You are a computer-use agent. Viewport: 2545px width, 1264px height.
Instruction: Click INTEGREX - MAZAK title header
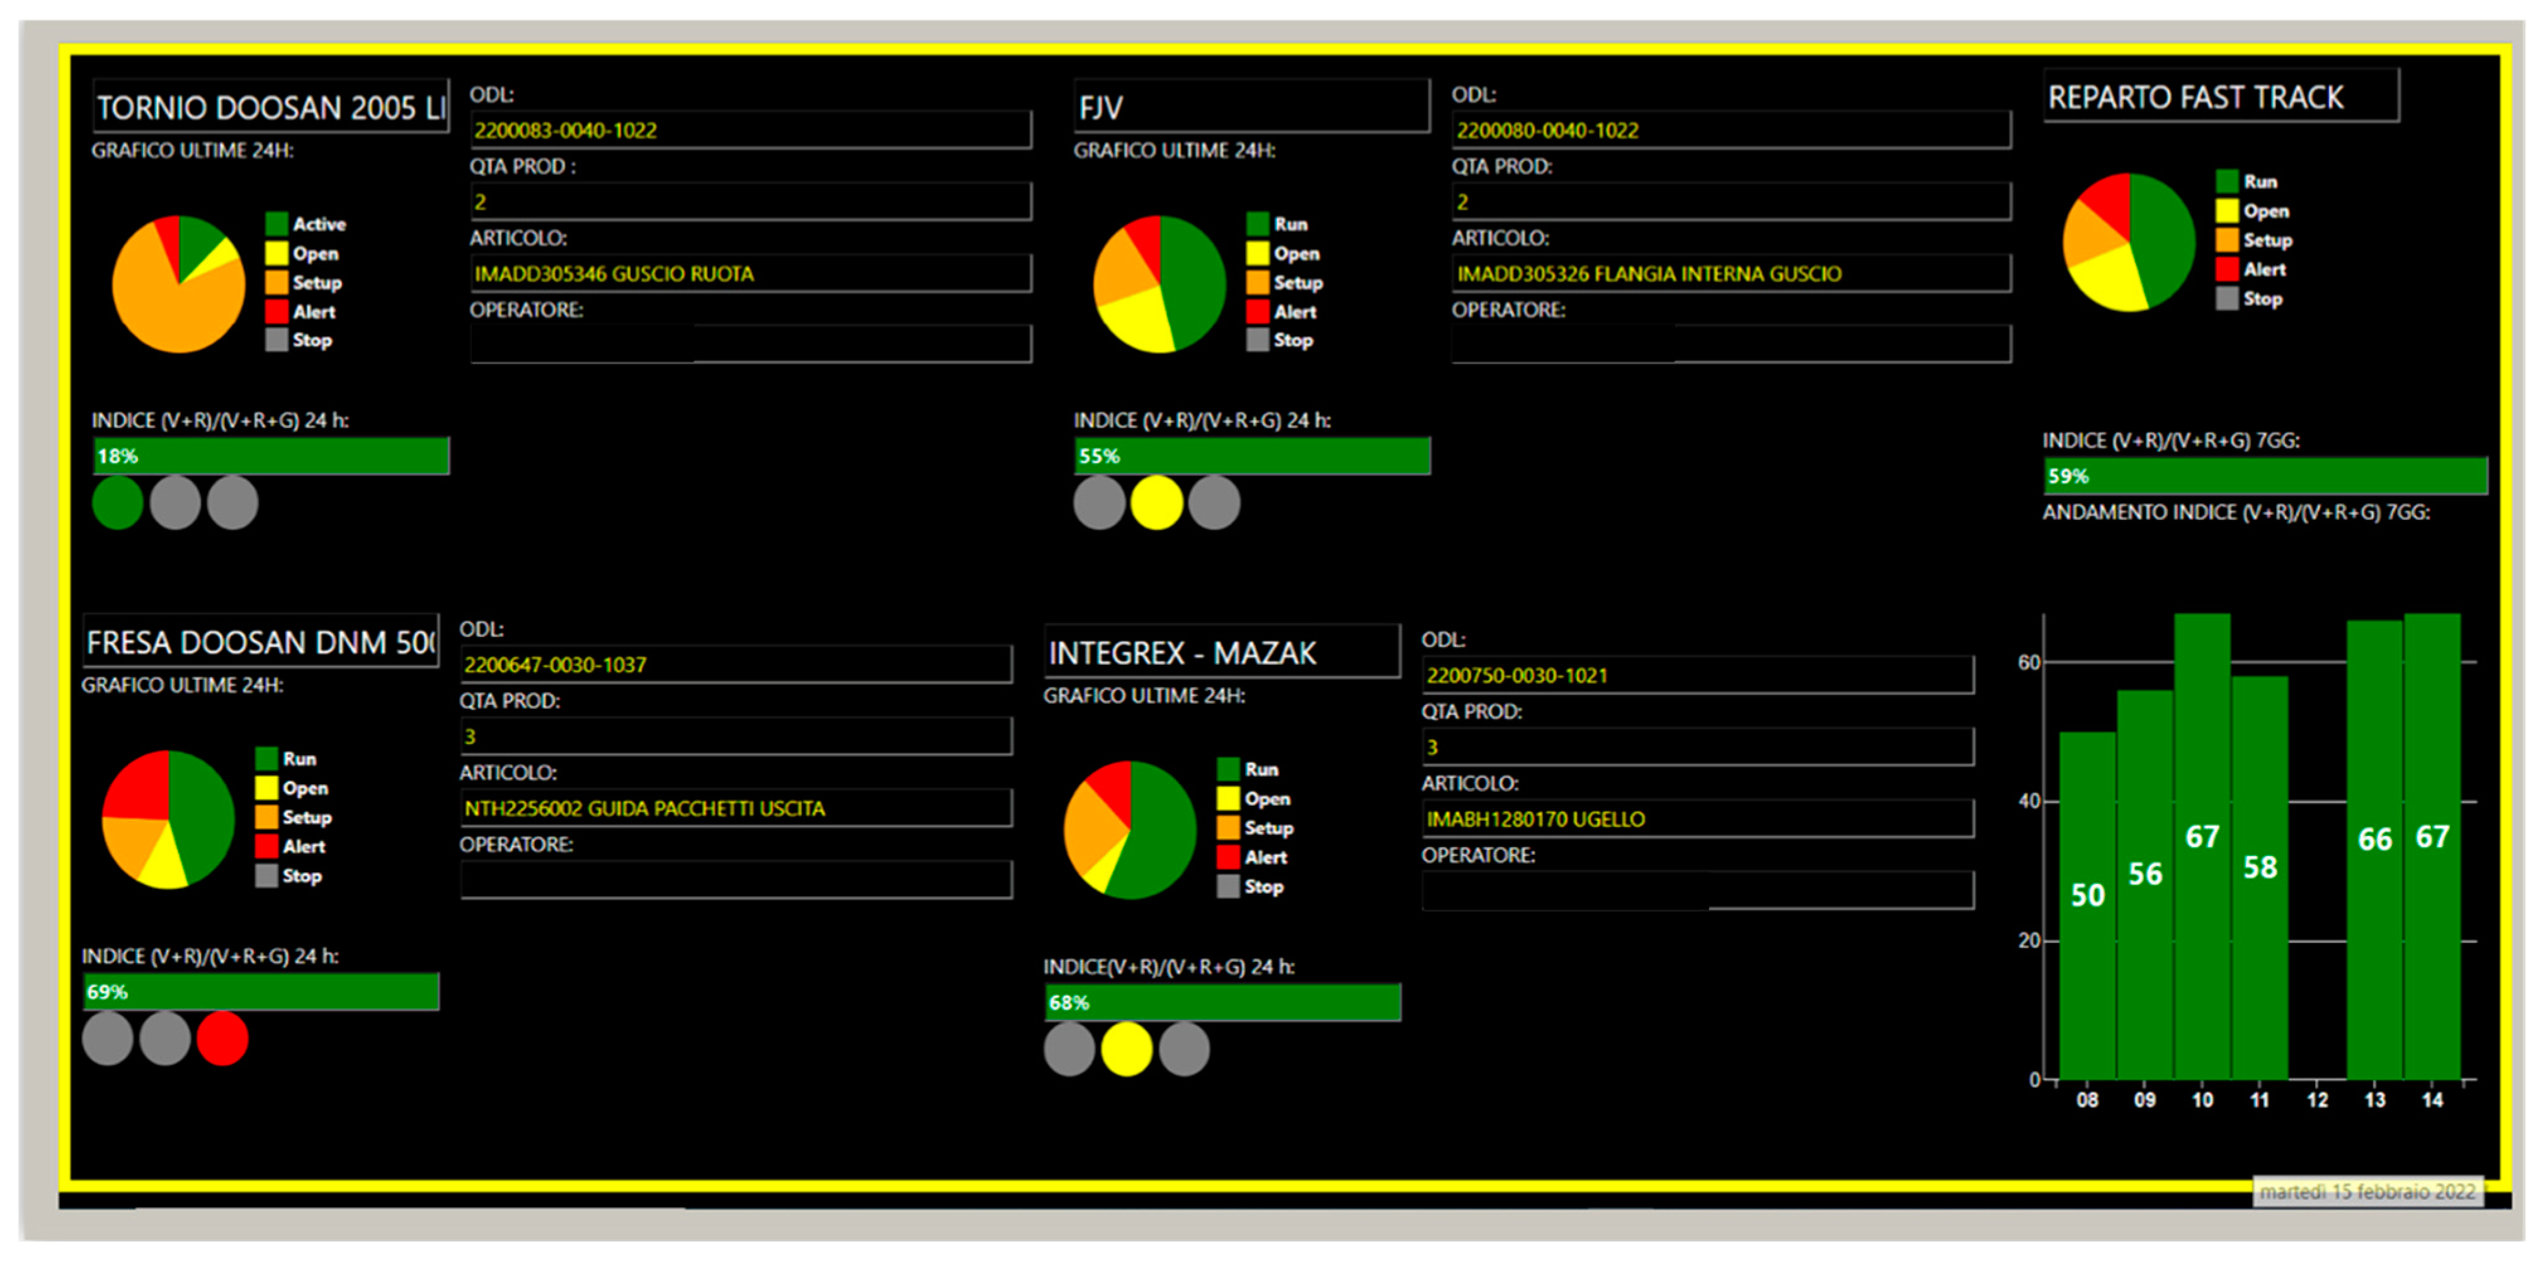1221,653
